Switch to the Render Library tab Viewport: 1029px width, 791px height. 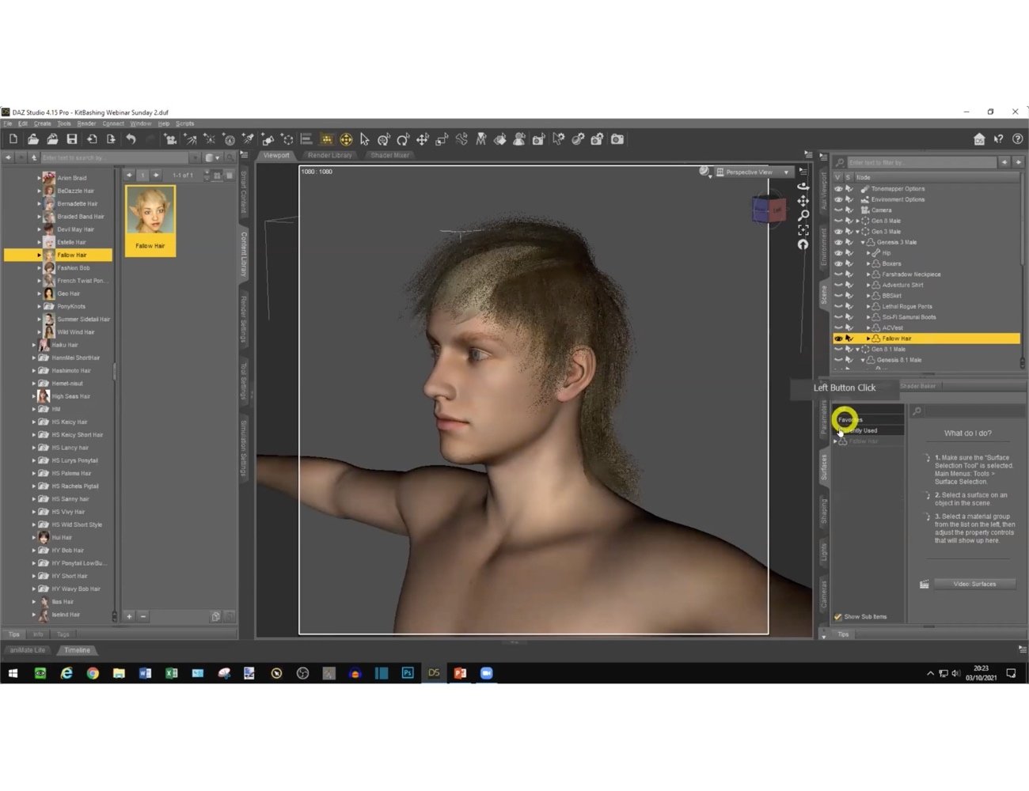click(x=330, y=155)
